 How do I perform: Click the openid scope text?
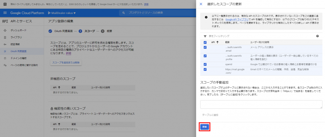[x=229, y=64]
